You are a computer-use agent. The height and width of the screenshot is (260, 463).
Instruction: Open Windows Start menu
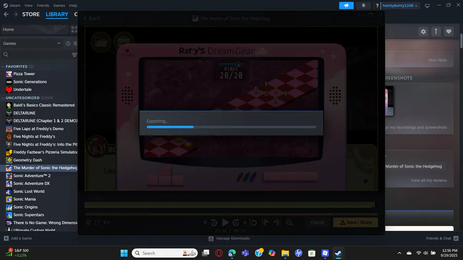124,253
